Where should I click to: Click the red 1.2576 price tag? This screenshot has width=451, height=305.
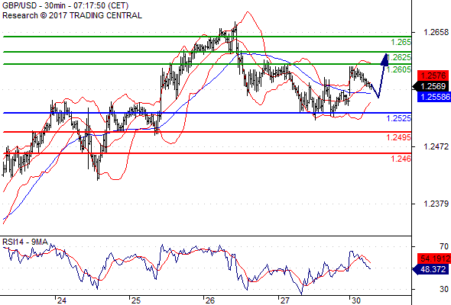point(433,75)
